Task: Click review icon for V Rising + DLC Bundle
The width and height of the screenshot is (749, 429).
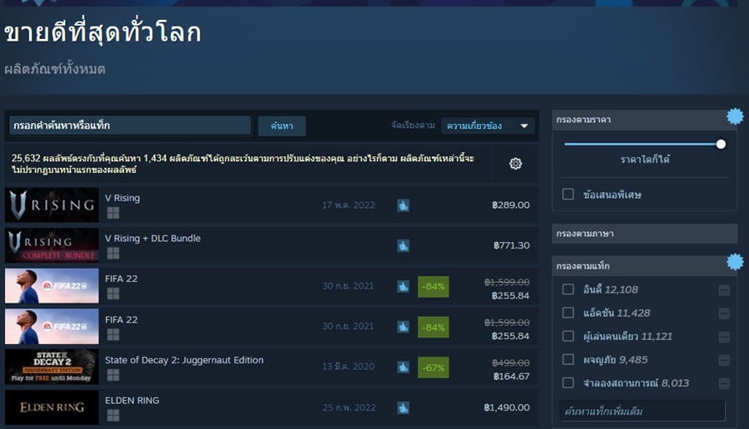Action: tap(403, 246)
